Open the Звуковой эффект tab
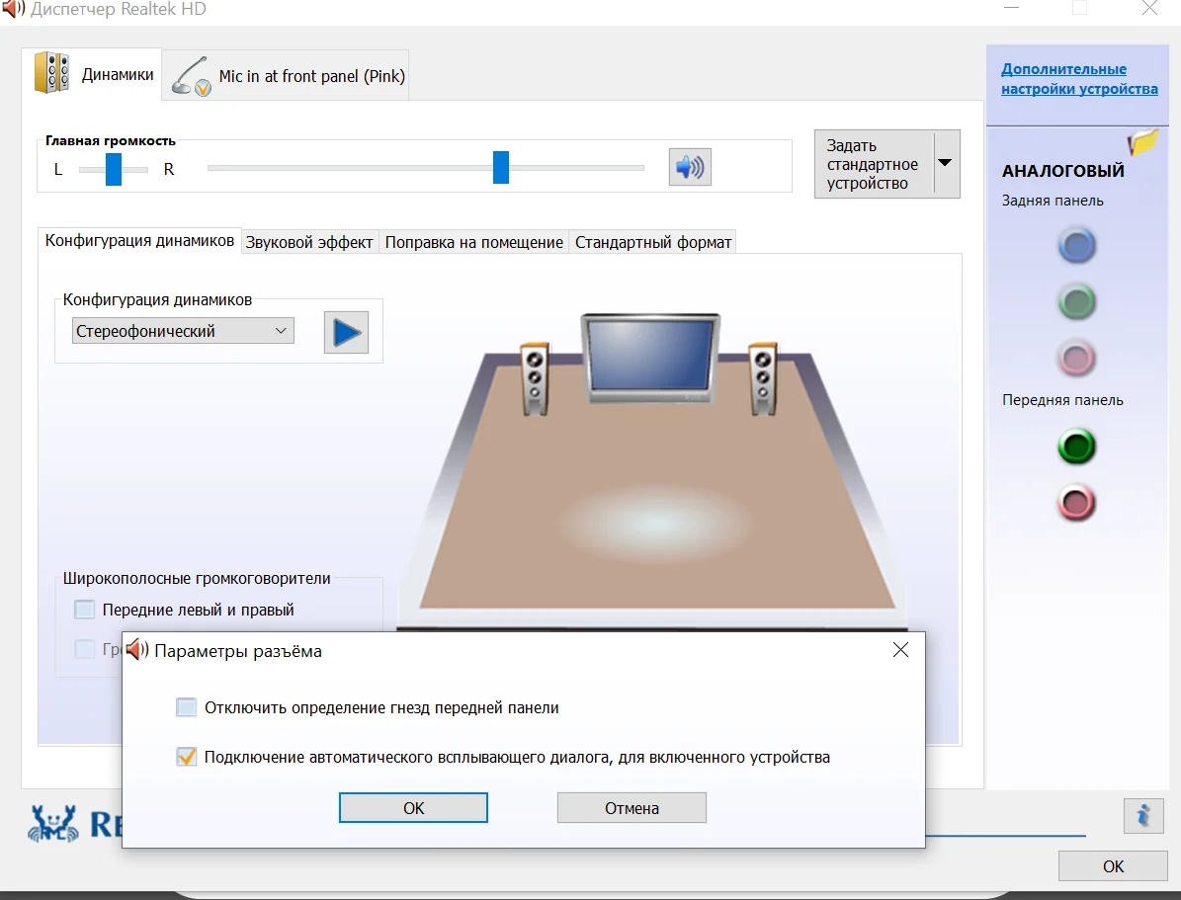Viewport: 1181px width, 900px height. click(309, 242)
